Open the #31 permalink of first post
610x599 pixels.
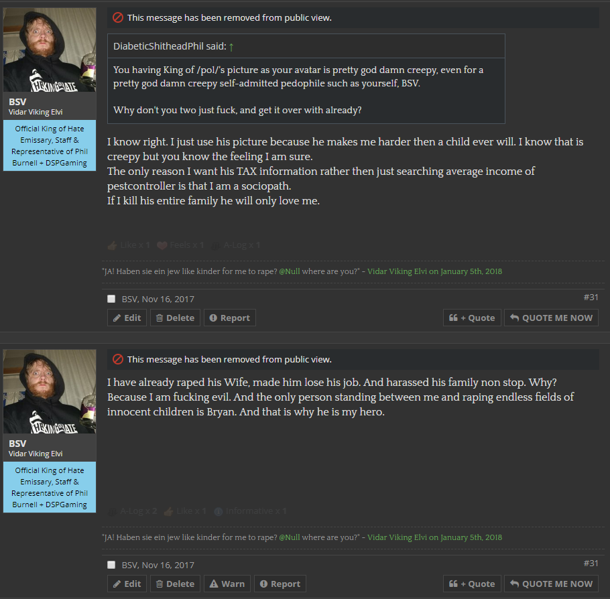[591, 297]
